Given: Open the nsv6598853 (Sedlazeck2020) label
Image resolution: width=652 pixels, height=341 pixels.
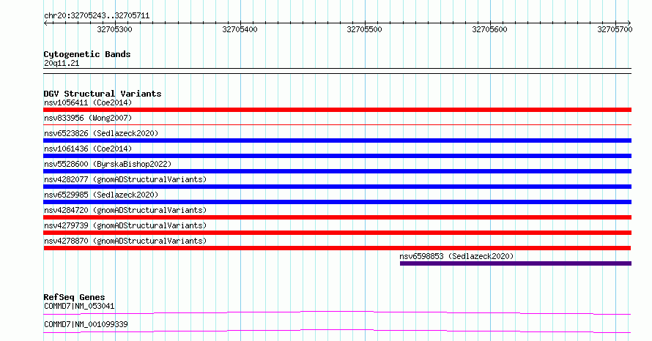Looking at the screenshot, I should click(x=456, y=256).
